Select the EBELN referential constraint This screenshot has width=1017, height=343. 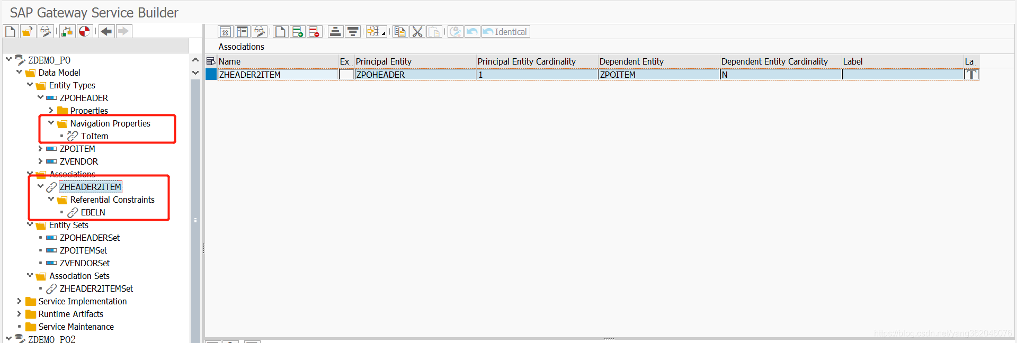pyautogui.click(x=93, y=212)
